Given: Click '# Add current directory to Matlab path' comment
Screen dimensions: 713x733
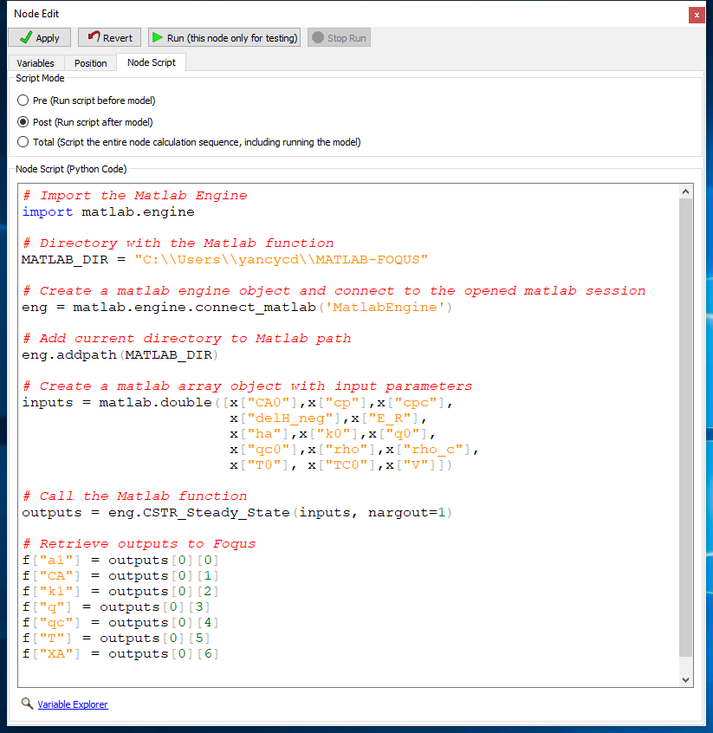Looking at the screenshot, I should [186, 339].
